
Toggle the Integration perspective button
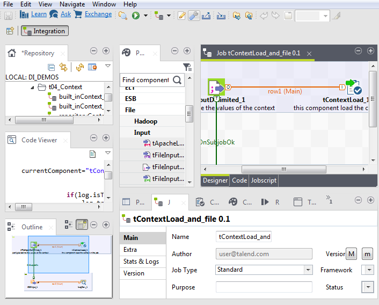click(x=44, y=31)
